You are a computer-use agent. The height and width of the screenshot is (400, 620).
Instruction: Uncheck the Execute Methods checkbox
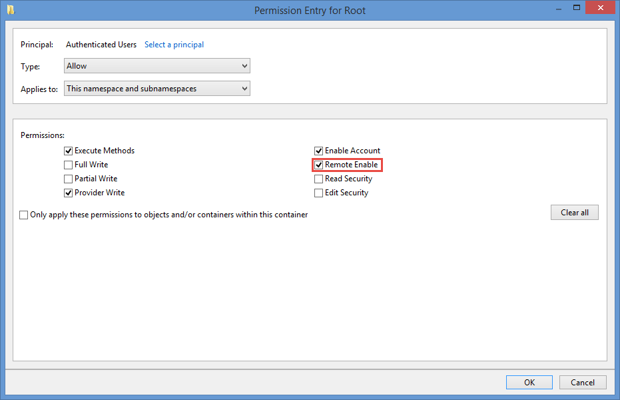(68, 151)
